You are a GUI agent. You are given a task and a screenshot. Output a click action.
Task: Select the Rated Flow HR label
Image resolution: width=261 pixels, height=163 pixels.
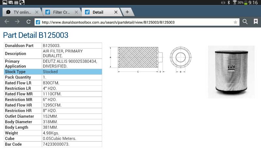point(18,105)
